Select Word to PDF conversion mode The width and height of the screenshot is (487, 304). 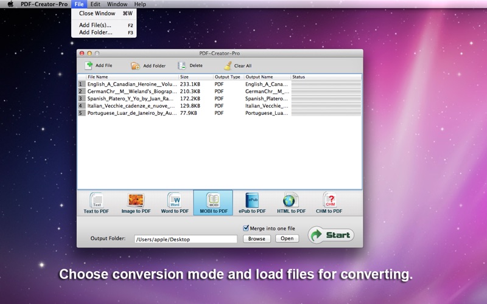pos(175,203)
